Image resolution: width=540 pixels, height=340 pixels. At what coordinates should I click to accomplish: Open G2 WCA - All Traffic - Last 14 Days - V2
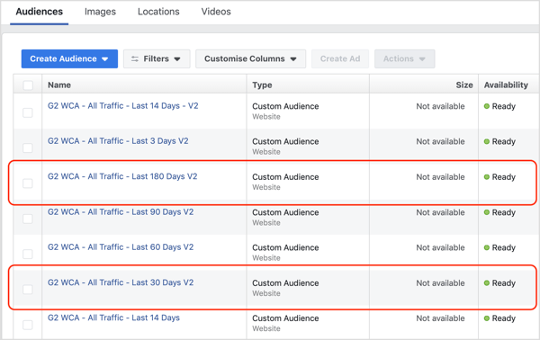coord(123,106)
